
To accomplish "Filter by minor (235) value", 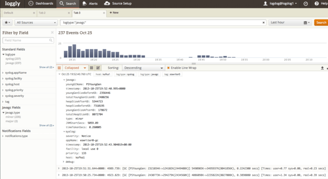I will tap(13, 117).
